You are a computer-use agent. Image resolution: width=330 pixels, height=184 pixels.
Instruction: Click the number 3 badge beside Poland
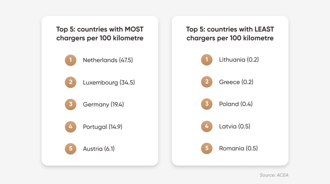click(x=207, y=104)
